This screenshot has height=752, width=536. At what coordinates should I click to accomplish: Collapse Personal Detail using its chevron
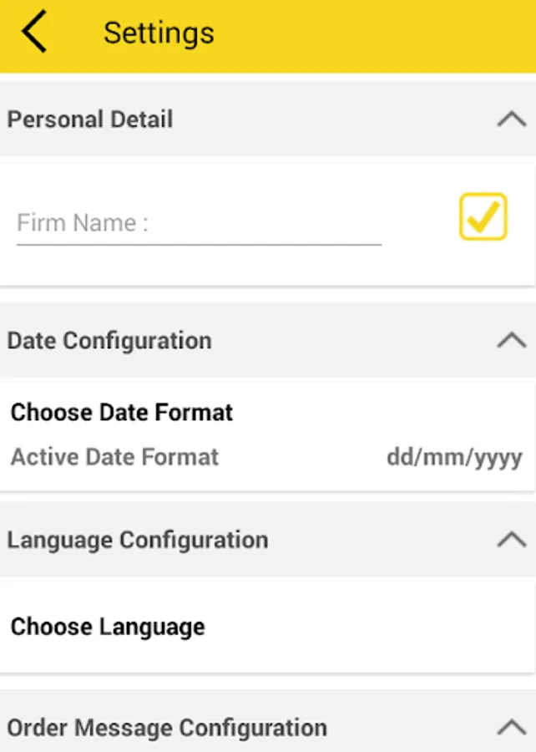(511, 119)
